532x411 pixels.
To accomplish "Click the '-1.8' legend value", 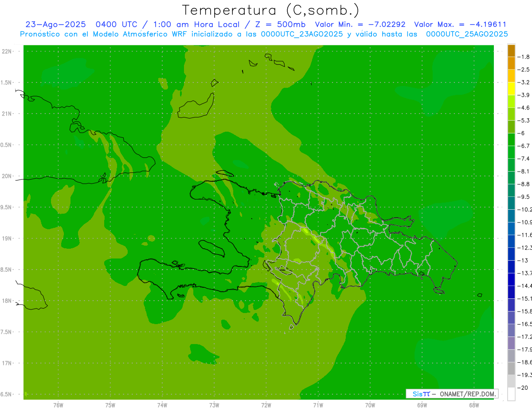I will tap(524, 57).
